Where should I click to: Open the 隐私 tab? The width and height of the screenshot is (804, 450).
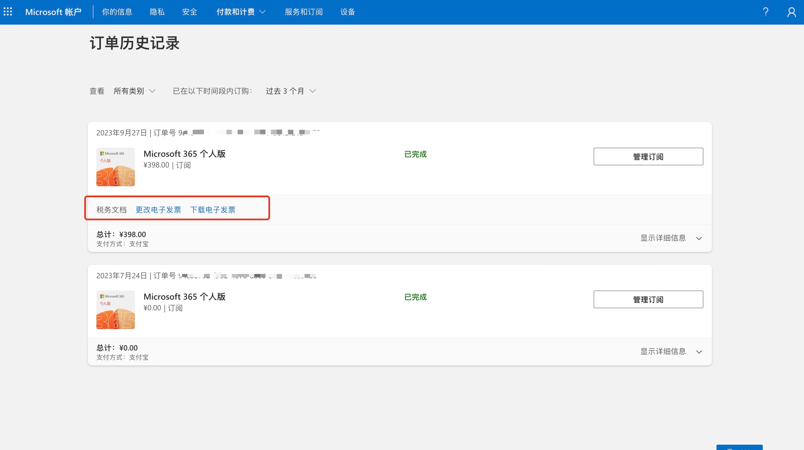click(x=157, y=12)
